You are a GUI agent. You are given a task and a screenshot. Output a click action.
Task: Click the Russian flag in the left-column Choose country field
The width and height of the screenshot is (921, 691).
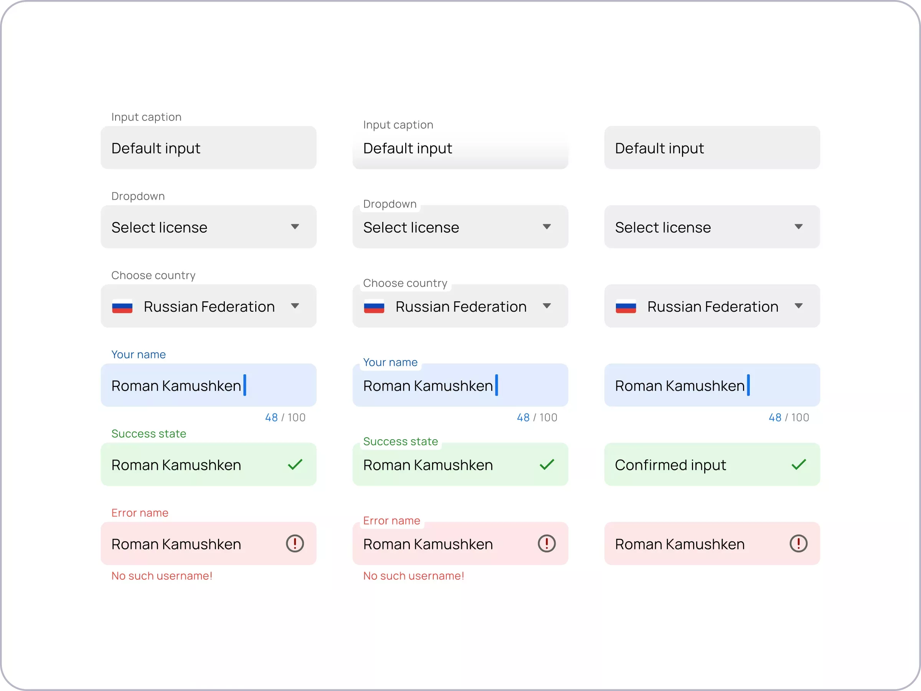pos(122,307)
